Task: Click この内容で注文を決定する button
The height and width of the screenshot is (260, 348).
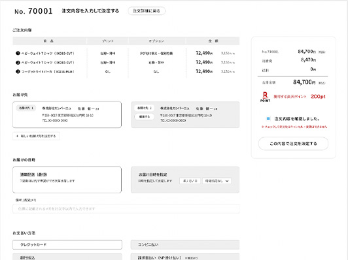Action: [x=293, y=144]
